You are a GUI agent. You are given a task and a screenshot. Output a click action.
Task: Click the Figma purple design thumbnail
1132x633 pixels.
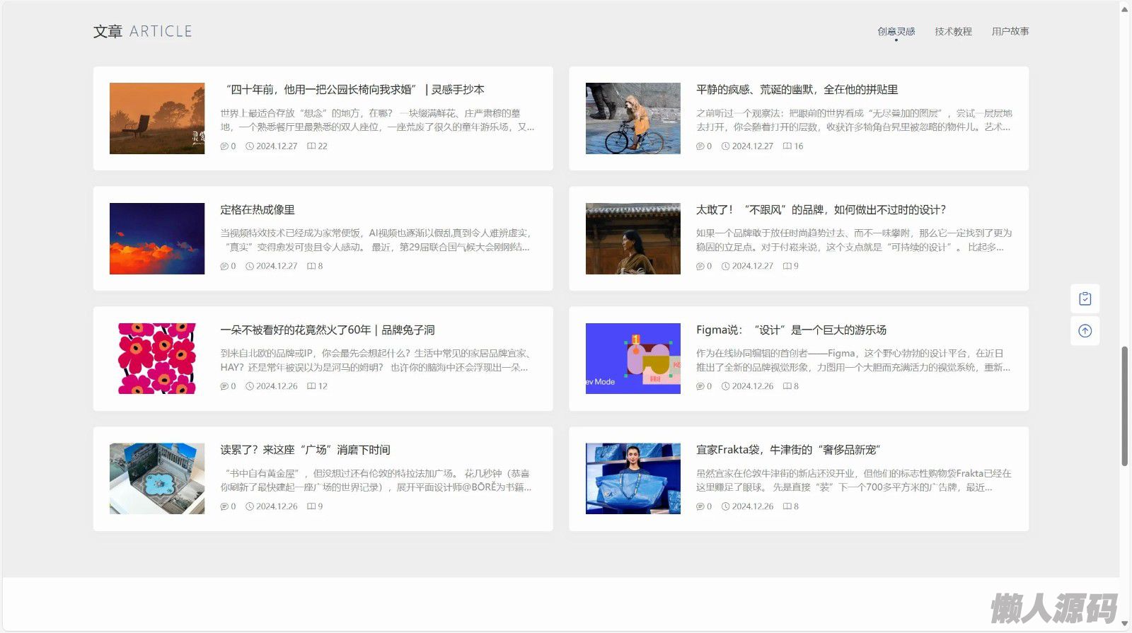pos(633,359)
